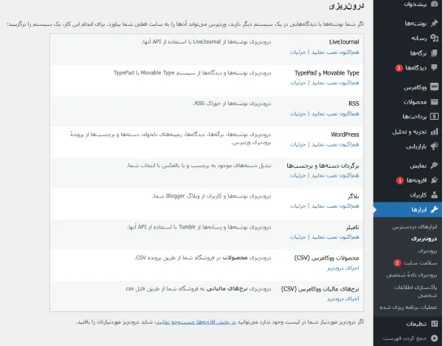View details for the LiveJournal importer
This screenshot has width=443, height=346.
tap(298, 52)
